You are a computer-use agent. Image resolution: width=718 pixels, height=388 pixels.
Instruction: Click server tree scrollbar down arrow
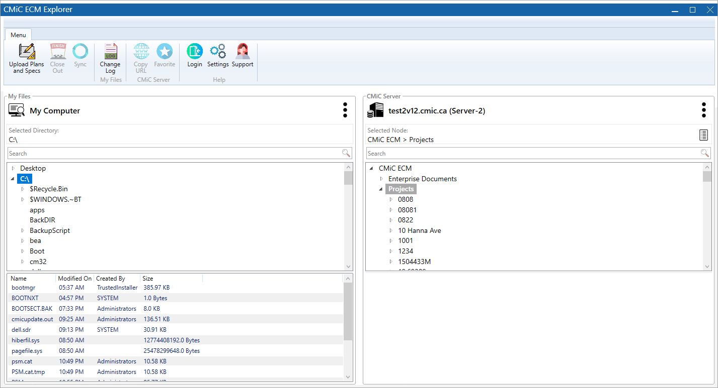coord(707,267)
